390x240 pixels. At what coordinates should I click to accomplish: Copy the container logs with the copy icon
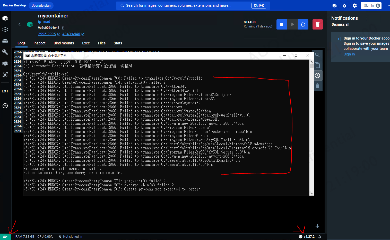tap(317, 65)
